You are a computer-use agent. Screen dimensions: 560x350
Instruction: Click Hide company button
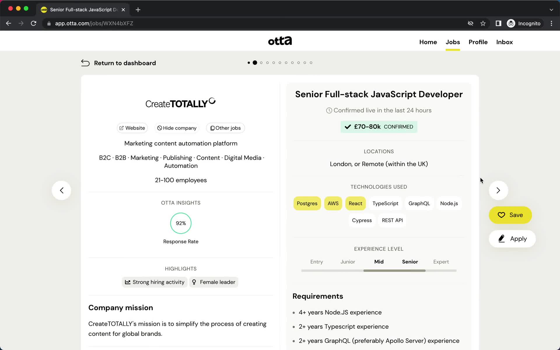point(177,128)
